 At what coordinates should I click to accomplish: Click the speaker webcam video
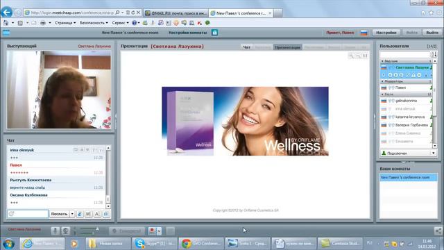click(x=59, y=90)
